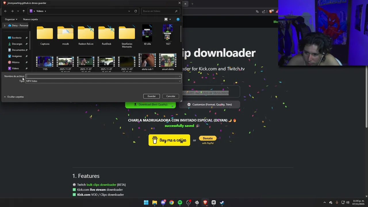Select the alerta sub 1 video

tap(147, 62)
